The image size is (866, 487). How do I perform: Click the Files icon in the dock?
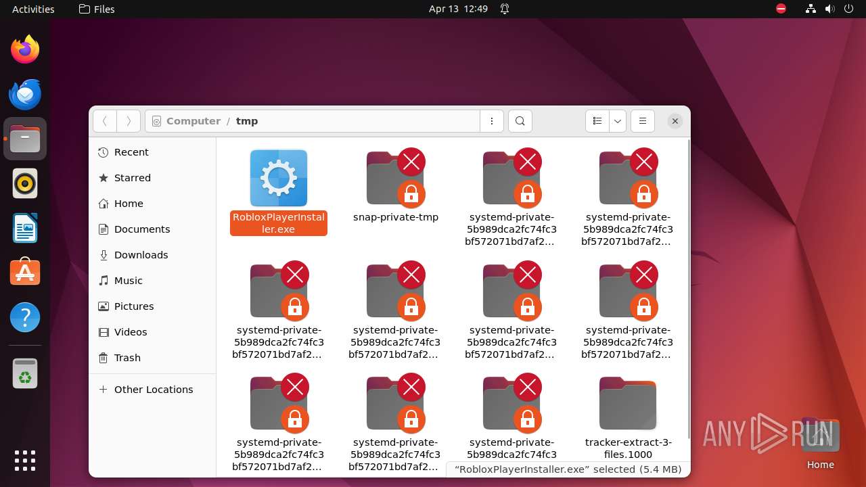pos(25,139)
